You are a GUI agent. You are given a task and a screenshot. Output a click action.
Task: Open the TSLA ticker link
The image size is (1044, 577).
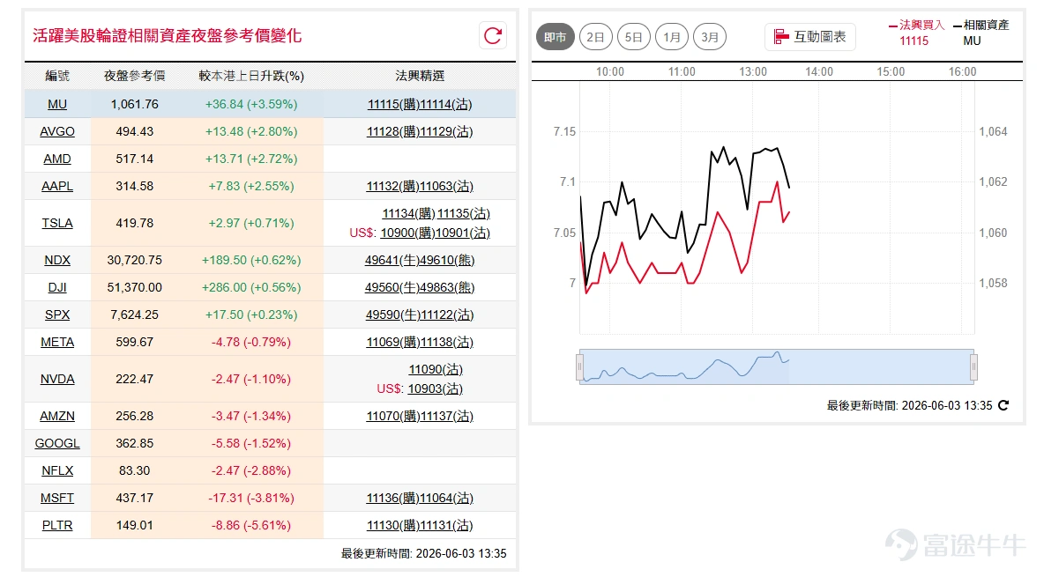pyautogui.click(x=57, y=224)
